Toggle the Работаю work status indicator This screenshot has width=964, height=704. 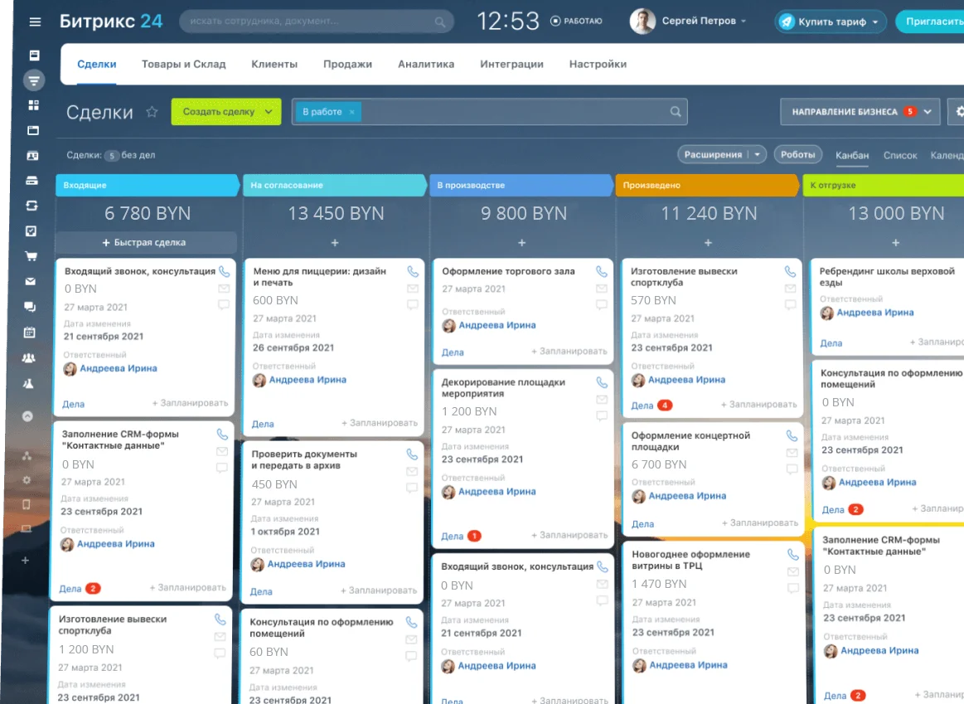576,21
